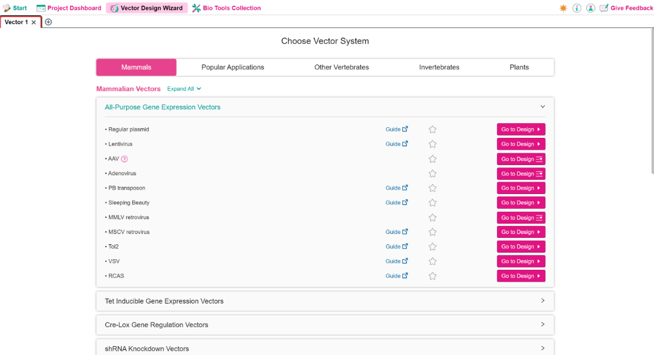Open Vector Design Wizard
Image resolution: width=654 pixels, height=355 pixels.
147,8
